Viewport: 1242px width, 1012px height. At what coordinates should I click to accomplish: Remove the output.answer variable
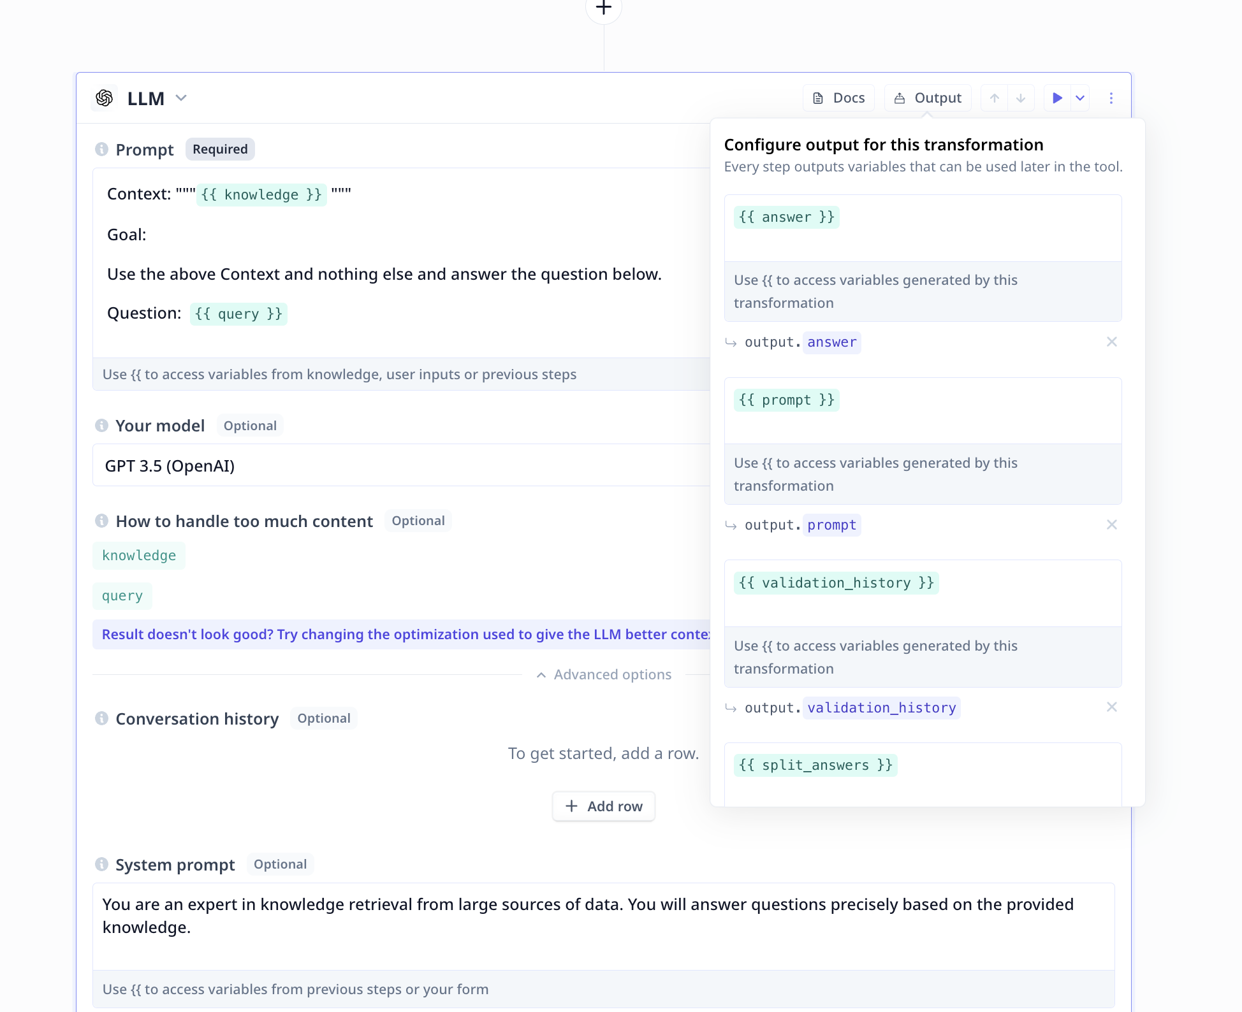1111,342
